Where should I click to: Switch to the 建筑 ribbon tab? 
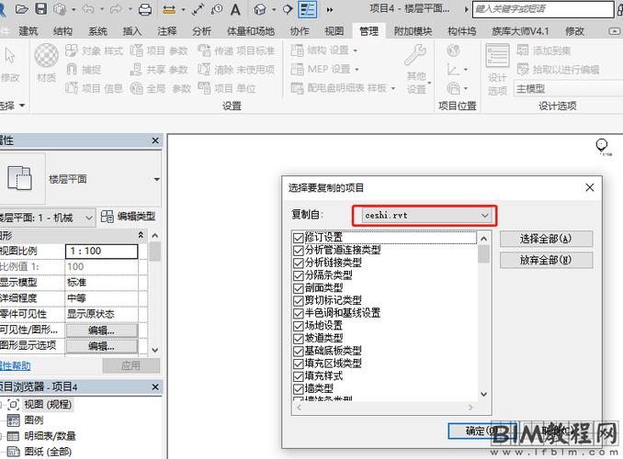point(28,31)
